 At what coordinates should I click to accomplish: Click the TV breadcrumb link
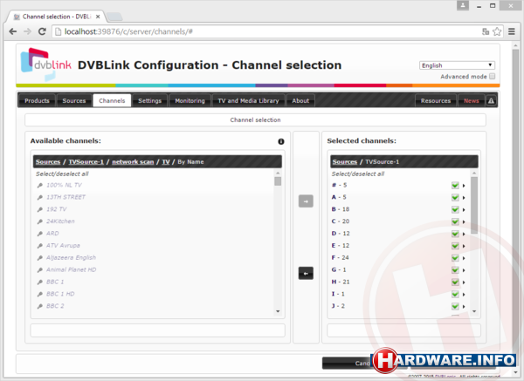click(x=166, y=162)
